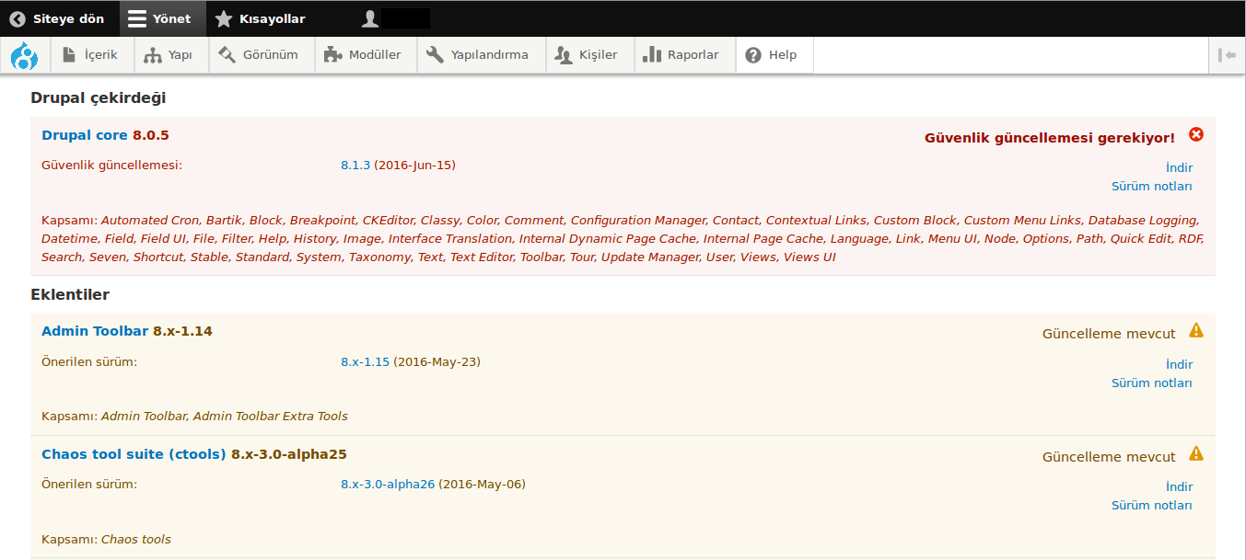Open the Admin Toolbar project link
This screenshot has width=1246, height=560.
pyautogui.click(x=95, y=331)
